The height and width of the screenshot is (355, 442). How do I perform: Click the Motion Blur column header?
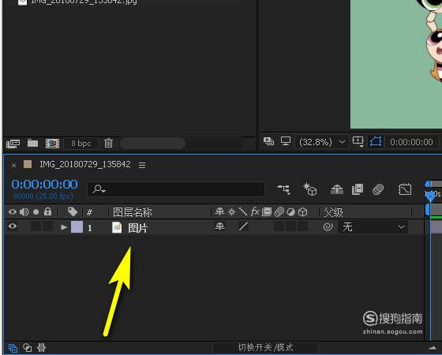[x=279, y=212]
